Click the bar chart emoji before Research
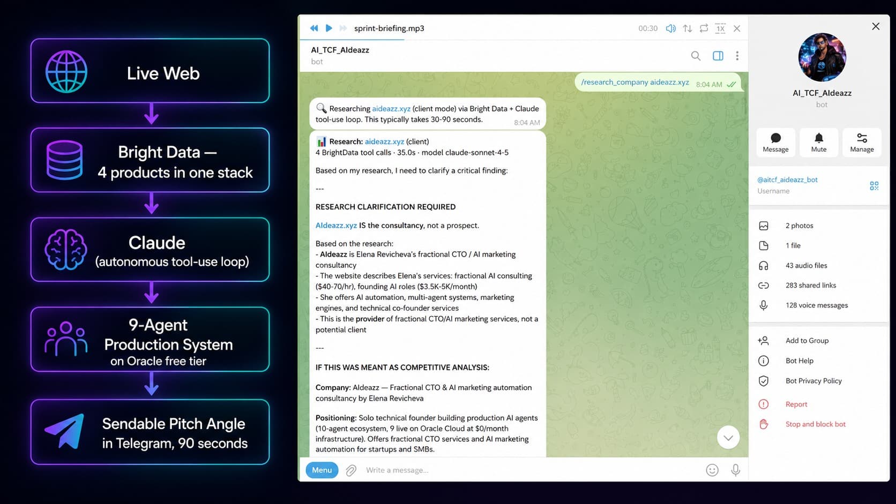Viewport: 896px width, 504px height. point(321,141)
